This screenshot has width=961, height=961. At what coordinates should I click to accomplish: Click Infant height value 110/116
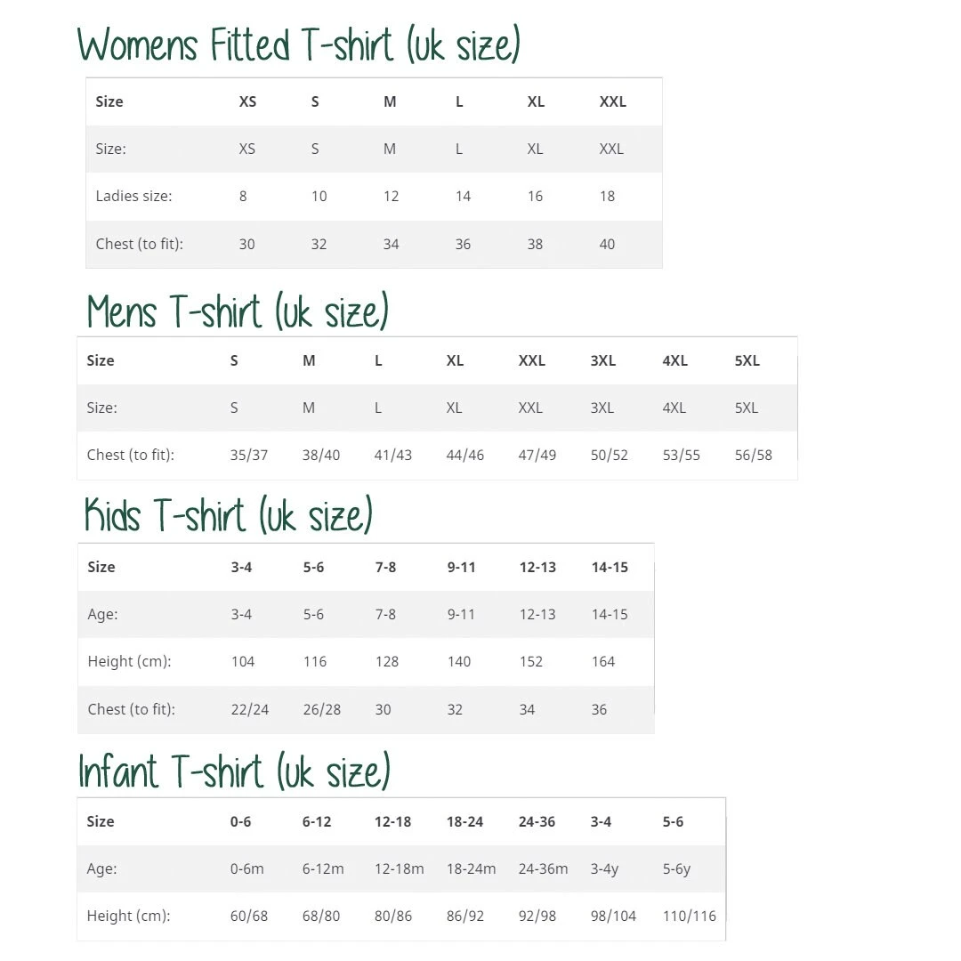[690, 916]
